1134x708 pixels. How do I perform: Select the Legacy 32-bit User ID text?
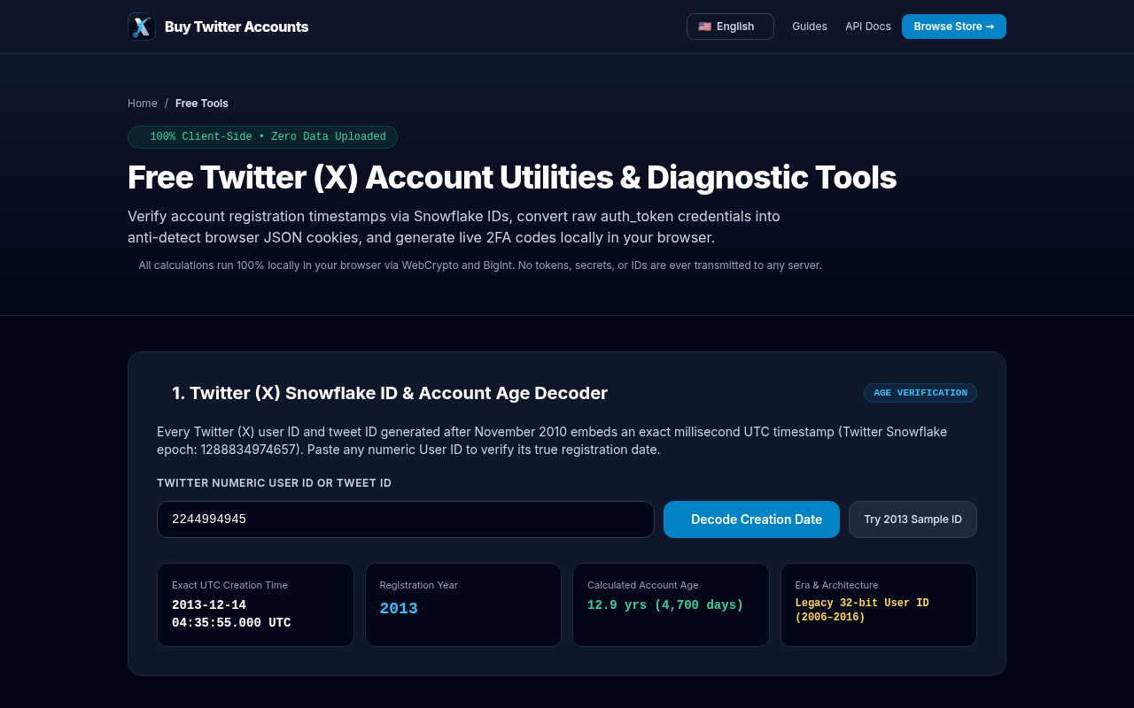862,611
